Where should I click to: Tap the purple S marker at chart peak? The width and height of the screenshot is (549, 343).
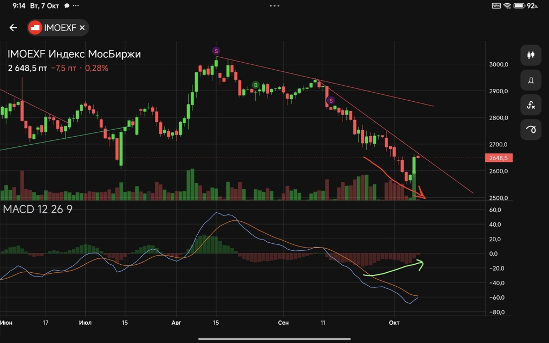coord(216,51)
